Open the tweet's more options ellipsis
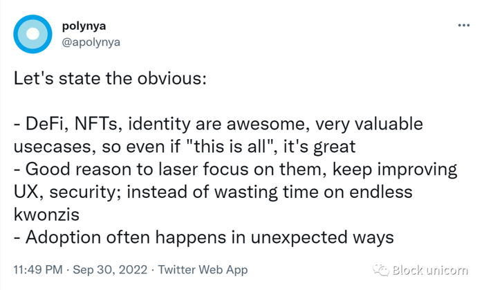Screen dimensions: 484x290 [x=464, y=25]
